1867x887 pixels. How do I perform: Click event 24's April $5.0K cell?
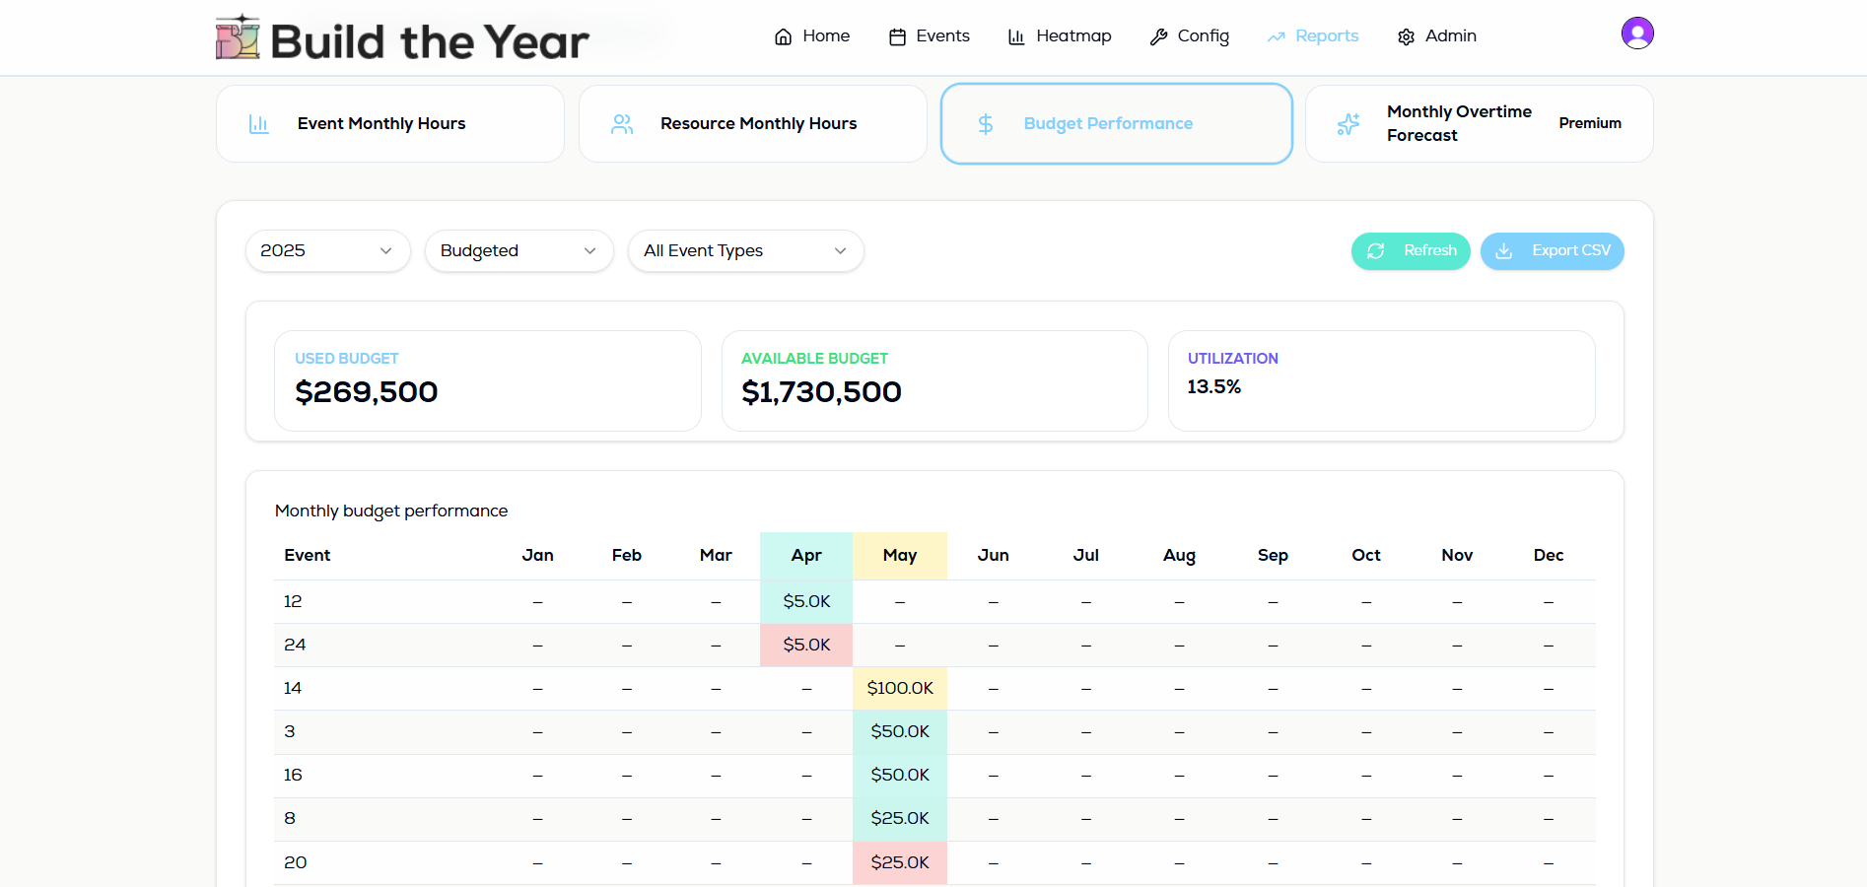click(x=806, y=645)
